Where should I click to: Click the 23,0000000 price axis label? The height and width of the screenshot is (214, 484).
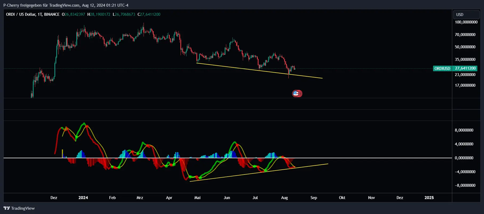(465, 75)
